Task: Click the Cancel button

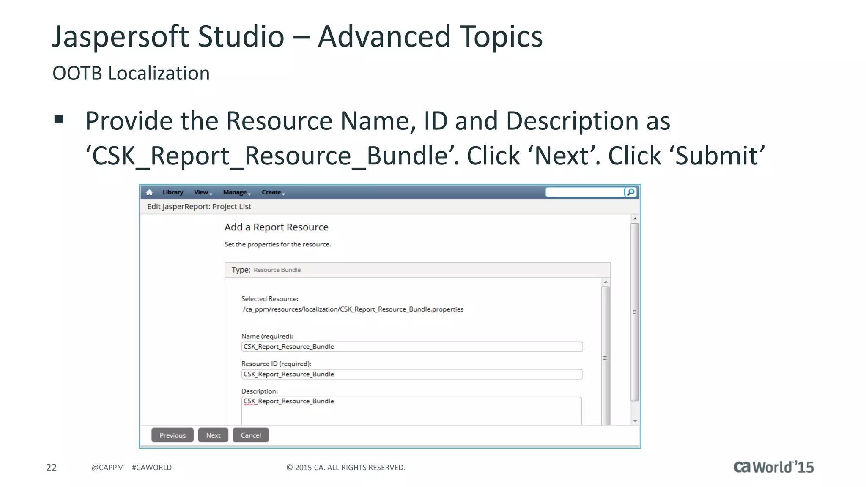Action: [251, 435]
